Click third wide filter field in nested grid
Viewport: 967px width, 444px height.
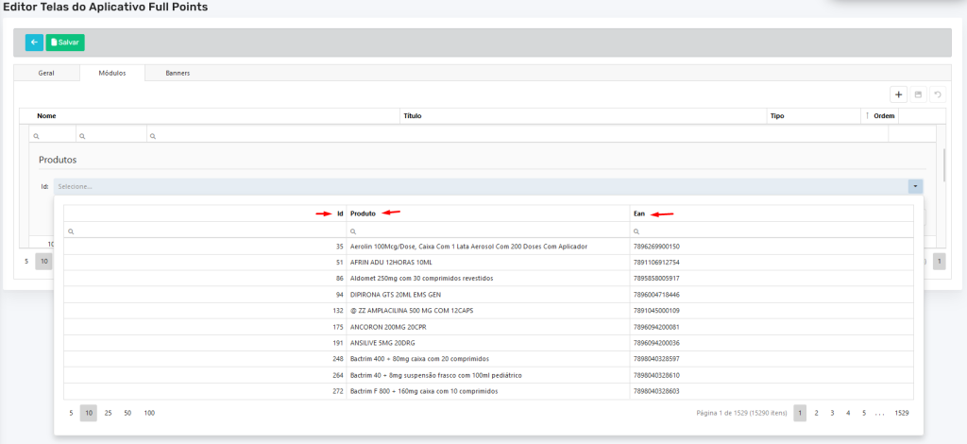coord(517,136)
